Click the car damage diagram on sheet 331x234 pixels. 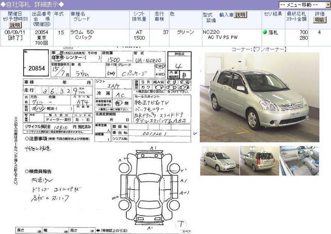click(x=149, y=187)
